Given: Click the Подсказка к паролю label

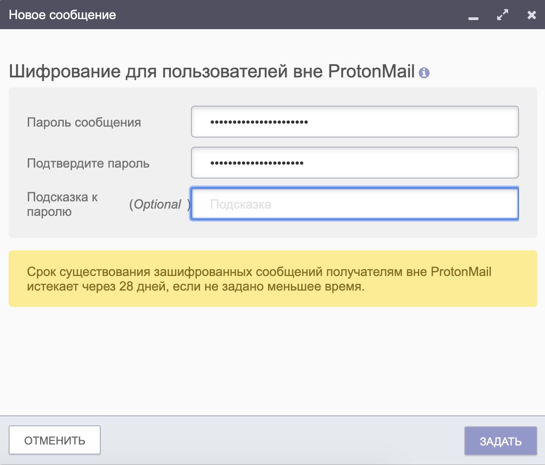Looking at the screenshot, I should tap(62, 204).
